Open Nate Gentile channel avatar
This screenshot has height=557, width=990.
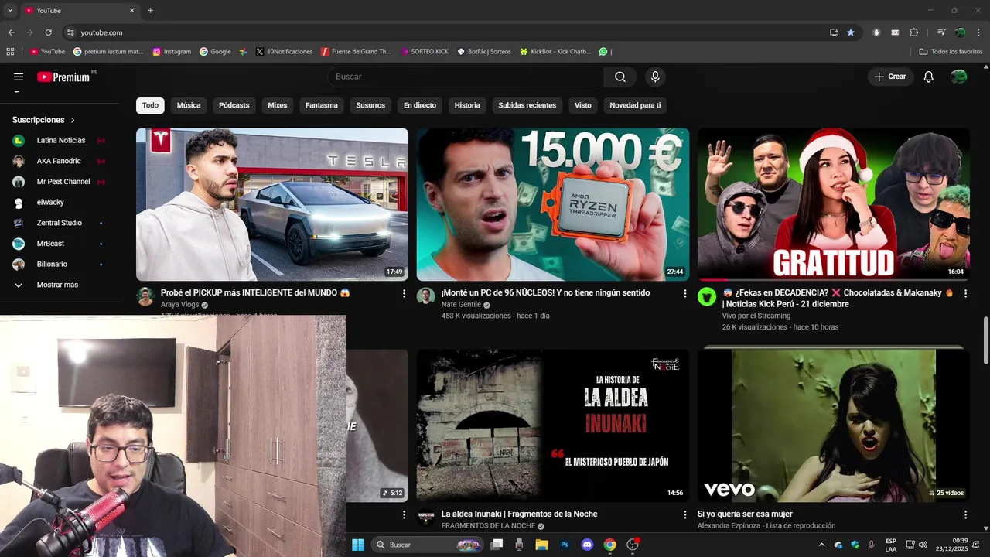(x=426, y=296)
